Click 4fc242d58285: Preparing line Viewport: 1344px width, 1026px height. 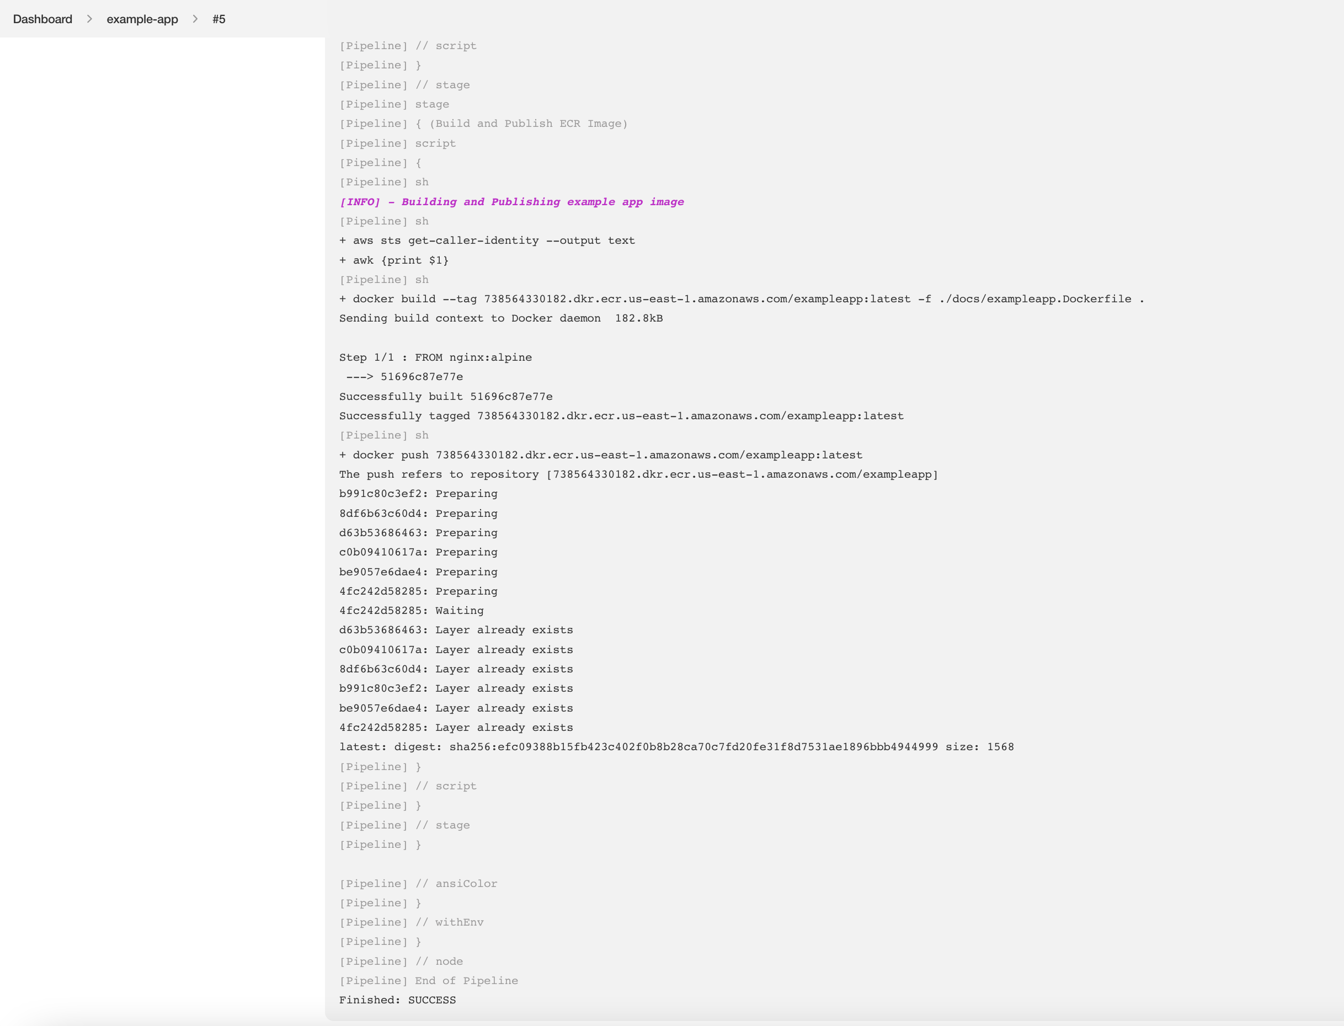coord(418,591)
